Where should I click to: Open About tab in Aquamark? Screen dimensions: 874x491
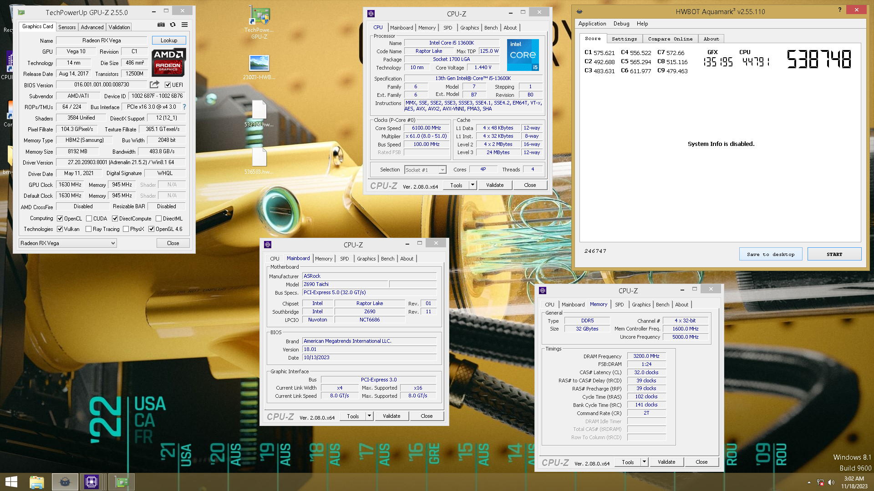click(711, 39)
